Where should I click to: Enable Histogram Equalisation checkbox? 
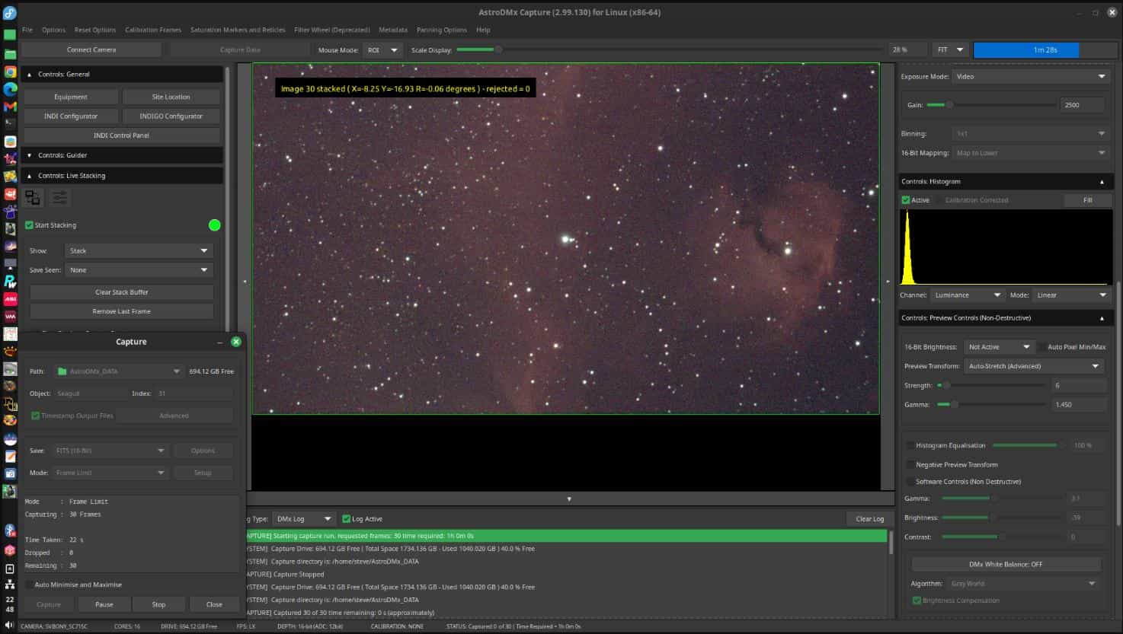point(910,445)
